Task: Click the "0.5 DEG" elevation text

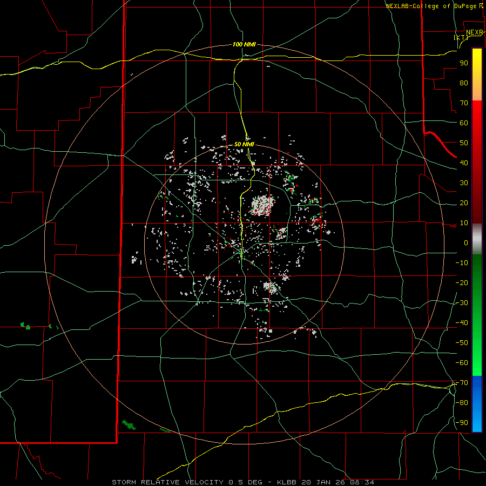Action: click(245, 482)
